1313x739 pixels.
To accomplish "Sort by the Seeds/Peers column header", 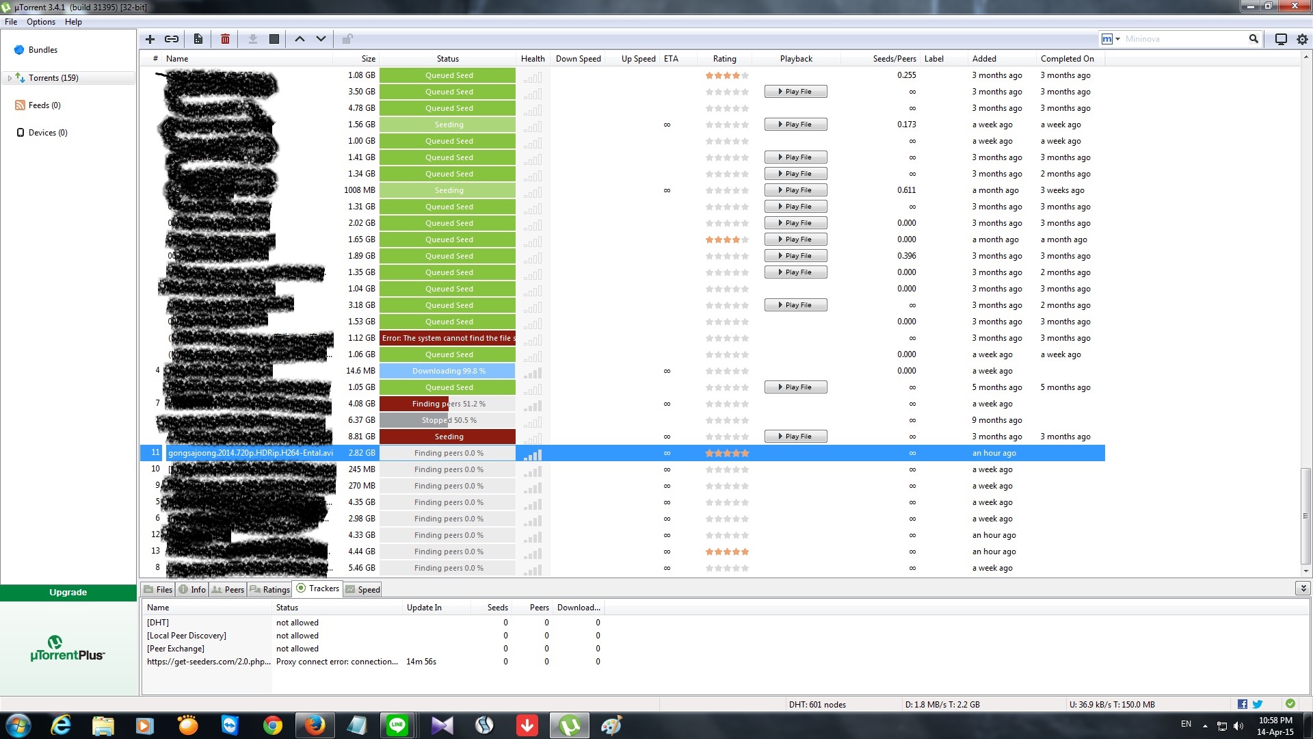I will click(881, 59).
